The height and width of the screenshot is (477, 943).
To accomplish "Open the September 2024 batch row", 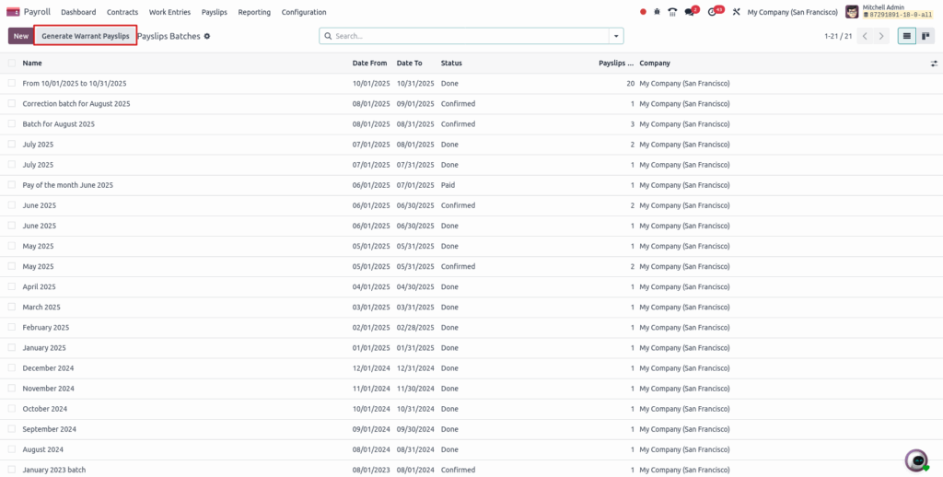I will click(x=471, y=429).
